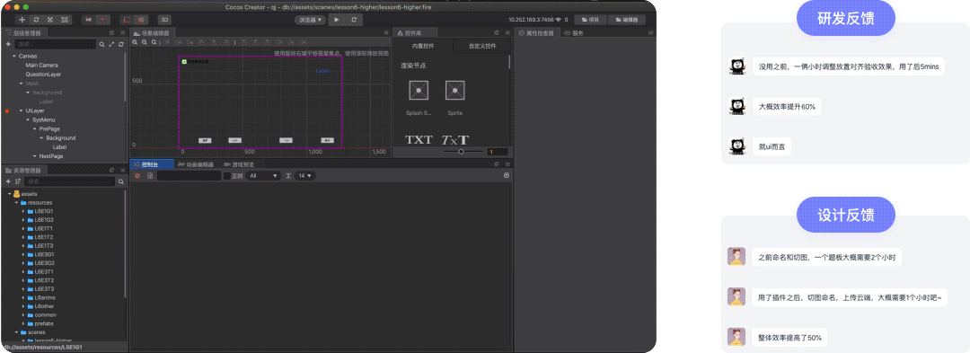Expand the L6E1G1 folder
Screen dimensions: 970x353
tap(23, 211)
